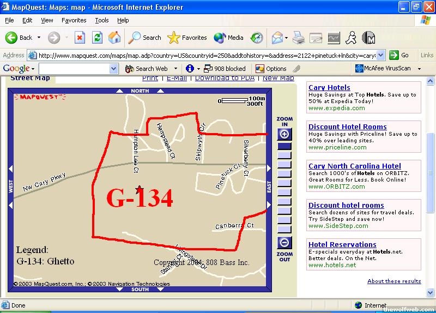Open the Favorites menu
Screen dimensions: 436x313
pos(74,20)
